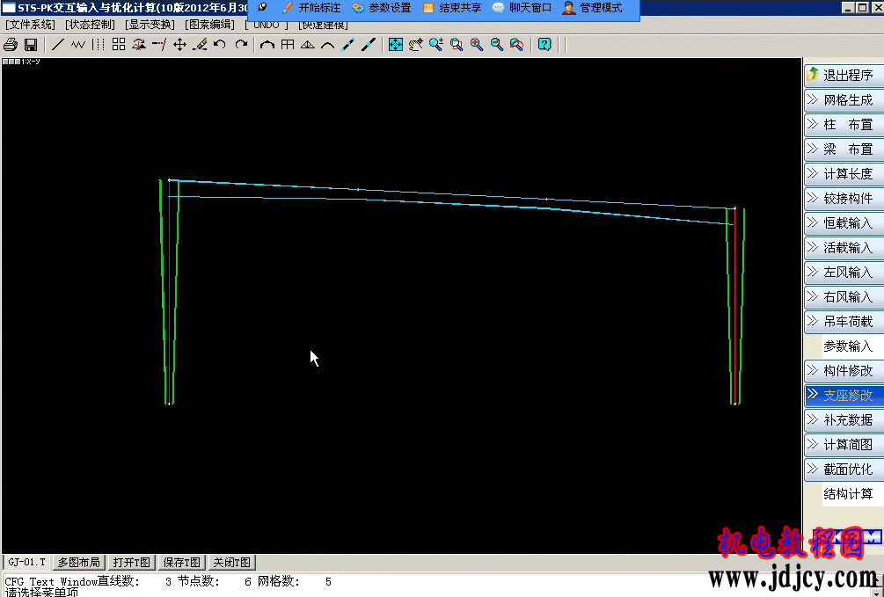
Task: Expand the 计算长度 side menu
Action: click(844, 173)
